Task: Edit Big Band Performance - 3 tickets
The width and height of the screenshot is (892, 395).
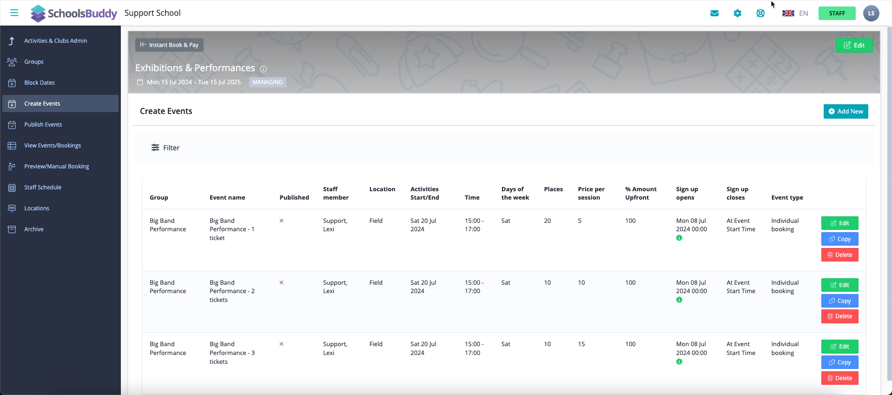Action: coord(839,346)
